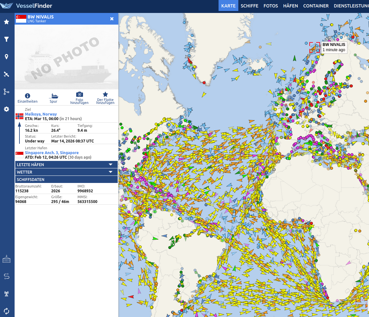The image size is (369, 317).
Task: Open the DIENSTLEISTUNGEN menu
Action: tap(351, 6)
